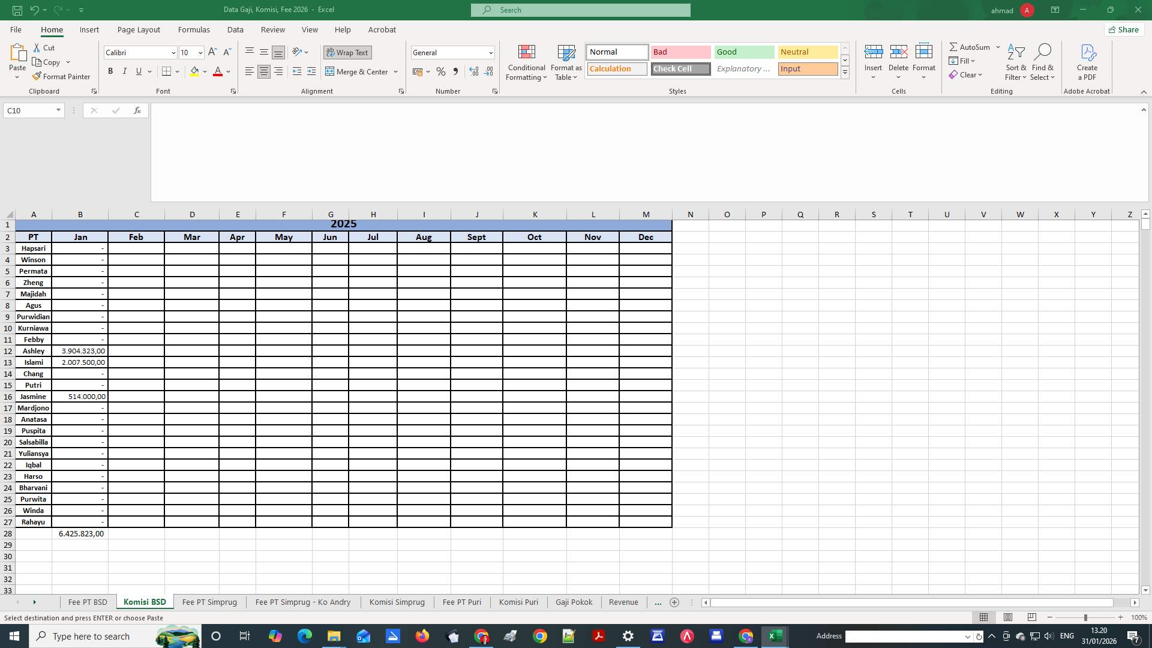
Task: Open the Komisi Puri sheet tab
Action: coord(518,602)
